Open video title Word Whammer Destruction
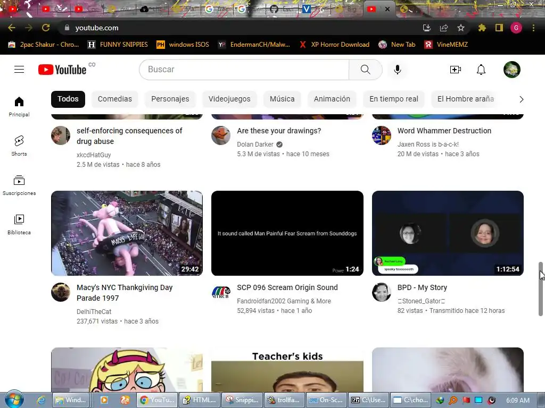This screenshot has width=545, height=408. click(444, 131)
